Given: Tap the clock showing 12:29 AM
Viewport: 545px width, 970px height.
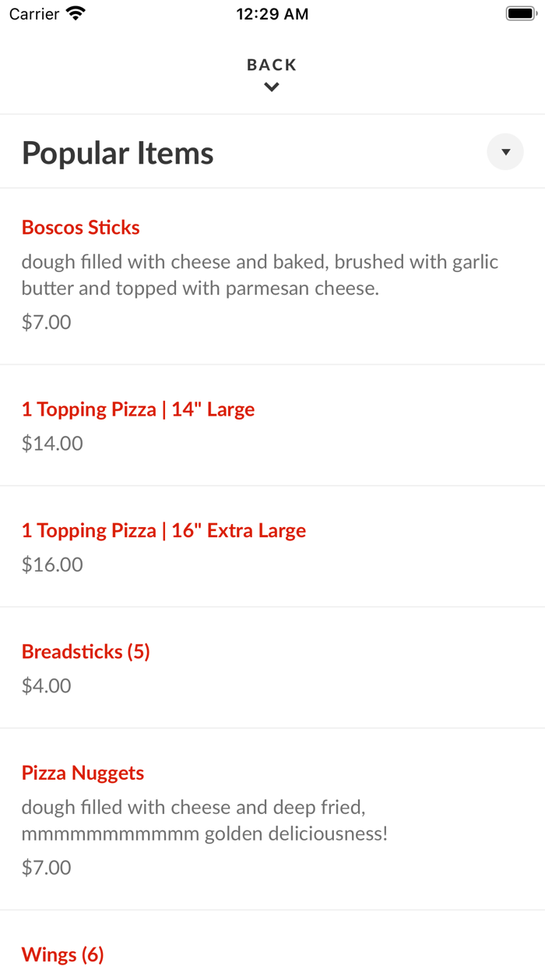Looking at the screenshot, I should coord(272,13).
